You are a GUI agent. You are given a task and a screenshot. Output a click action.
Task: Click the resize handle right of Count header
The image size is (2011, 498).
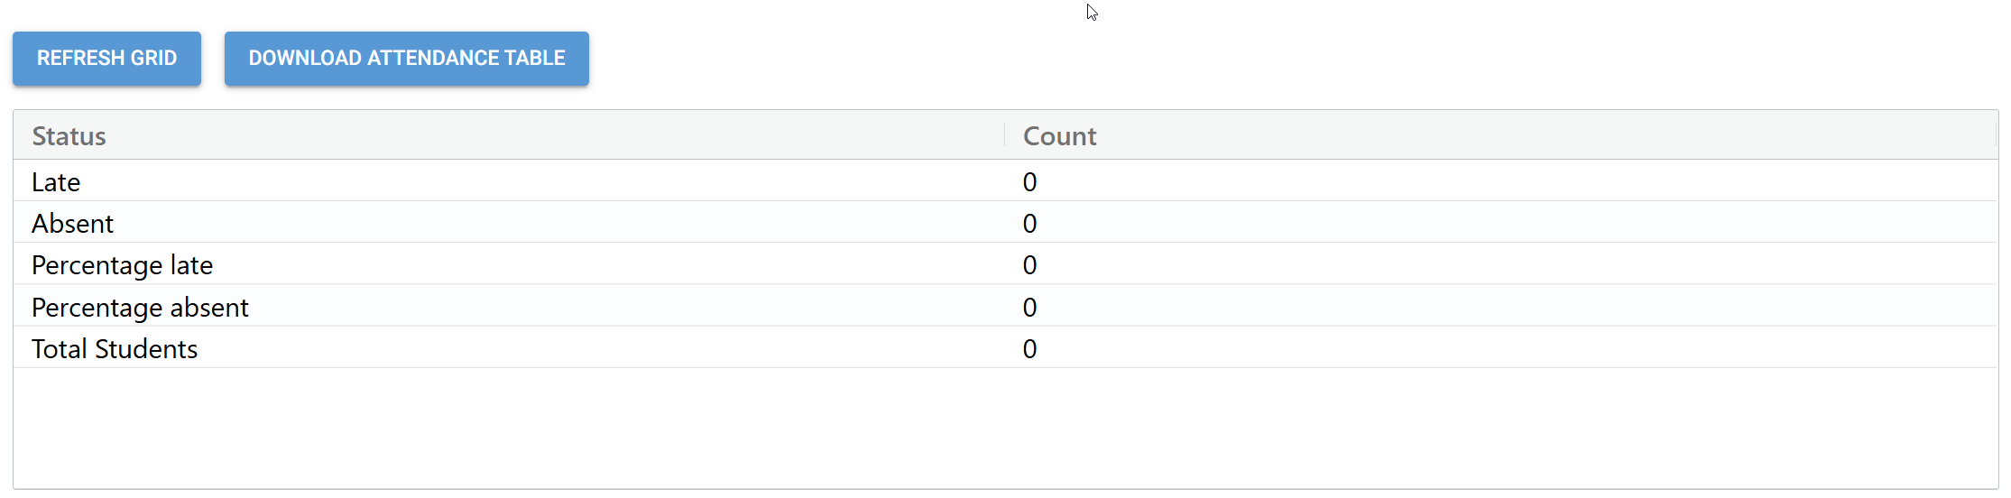pos(1996,135)
